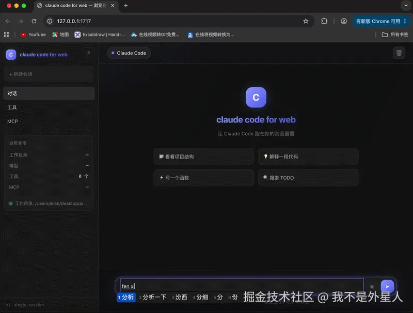Reload the page
This screenshot has width=413, height=313.
[x=34, y=21]
